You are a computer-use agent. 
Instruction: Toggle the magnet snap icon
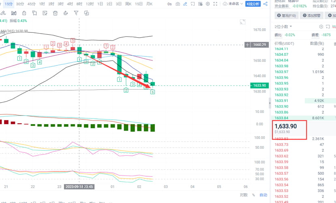(66, 13)
